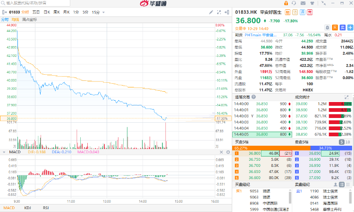Switch broker queue to grid view icon
The image size is (354, 212).
[348, 185]
